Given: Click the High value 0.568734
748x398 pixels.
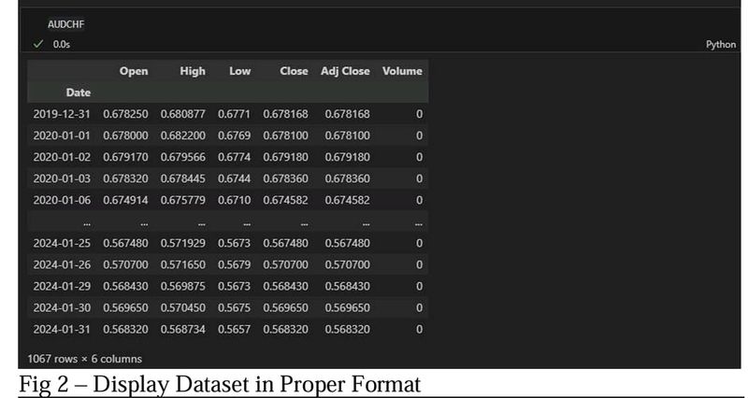Looking at the screenshot, I should [x=182, y=330].
